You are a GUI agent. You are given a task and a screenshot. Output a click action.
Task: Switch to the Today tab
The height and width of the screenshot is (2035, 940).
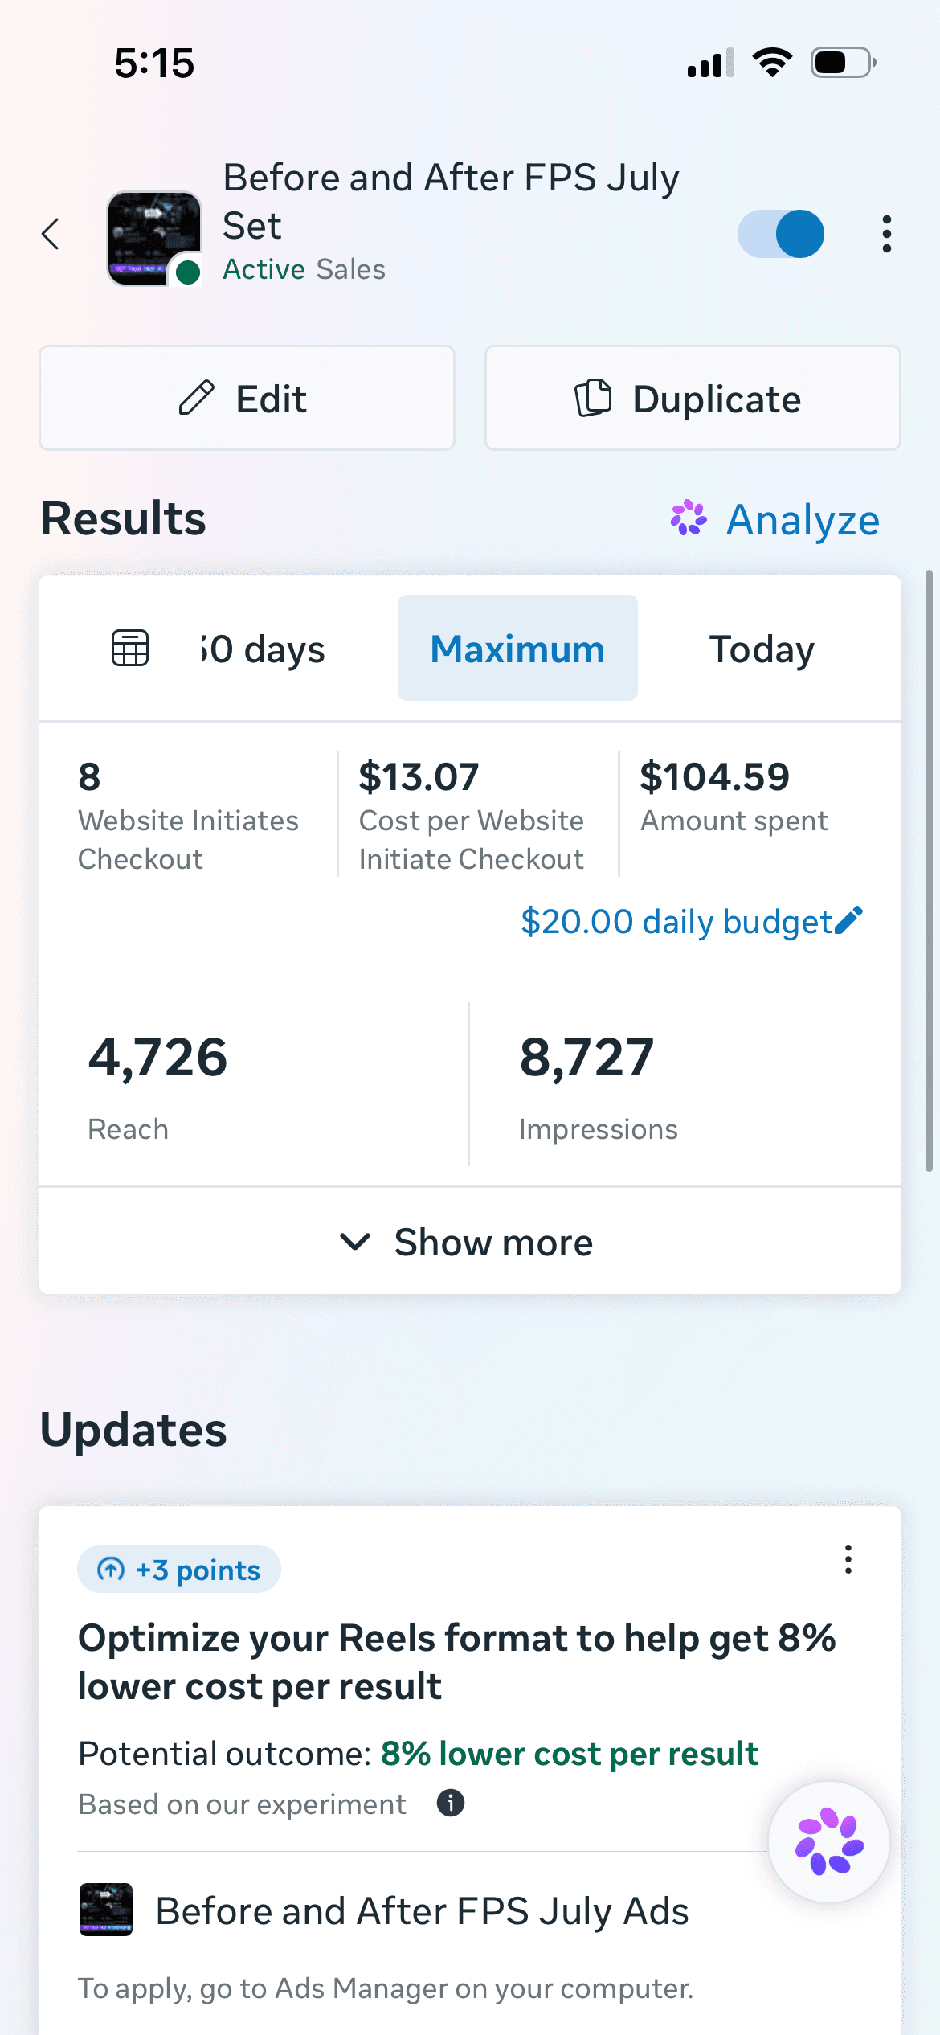(762, 648)
